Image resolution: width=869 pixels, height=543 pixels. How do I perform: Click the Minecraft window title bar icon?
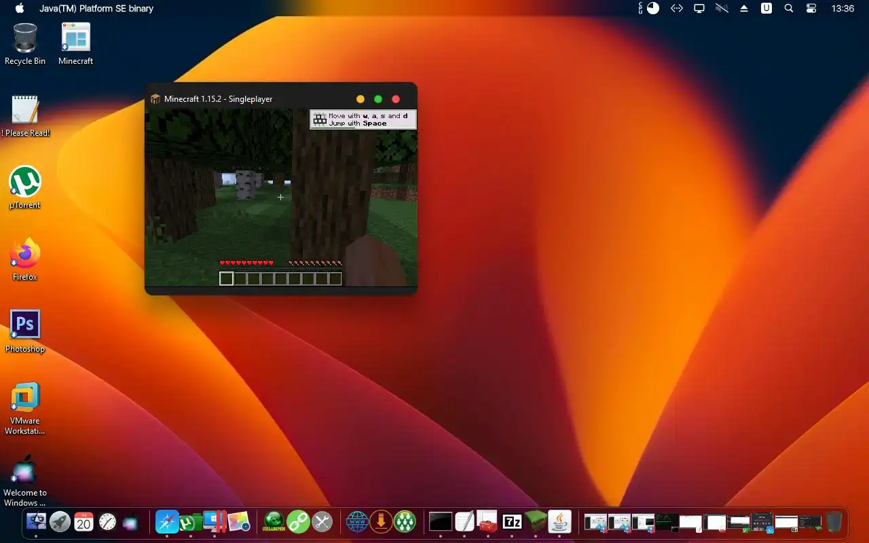tap(155, 99)
